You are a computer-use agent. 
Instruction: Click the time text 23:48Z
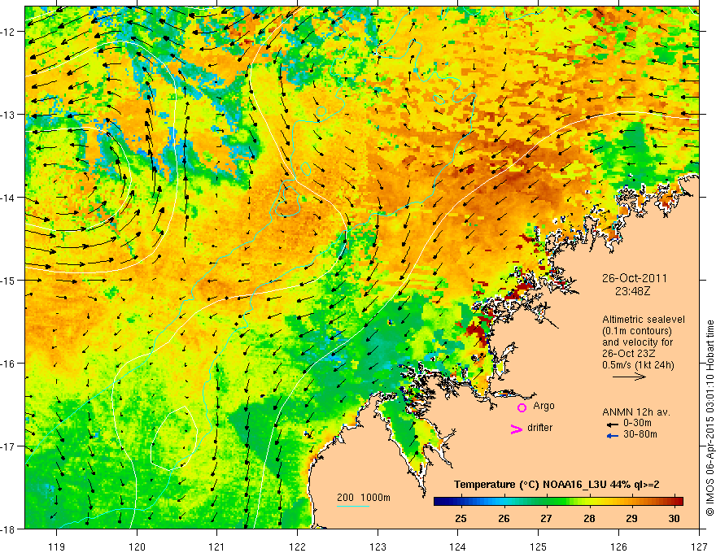(x=632, y=291)
